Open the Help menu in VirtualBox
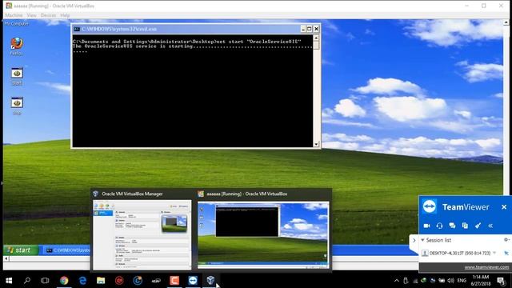 [x=65, y=15]
